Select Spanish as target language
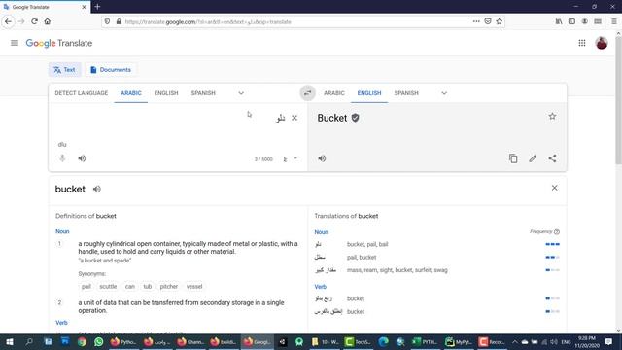The image size is (622, 350). click(406, 93)
